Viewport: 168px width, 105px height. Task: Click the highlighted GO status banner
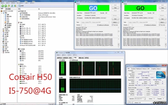(x=93, y=8)
